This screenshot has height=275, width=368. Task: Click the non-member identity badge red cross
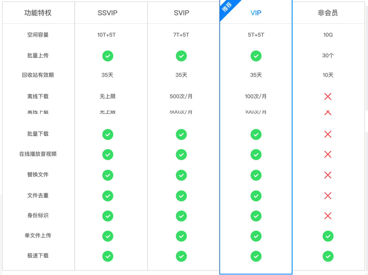(328, 216)
